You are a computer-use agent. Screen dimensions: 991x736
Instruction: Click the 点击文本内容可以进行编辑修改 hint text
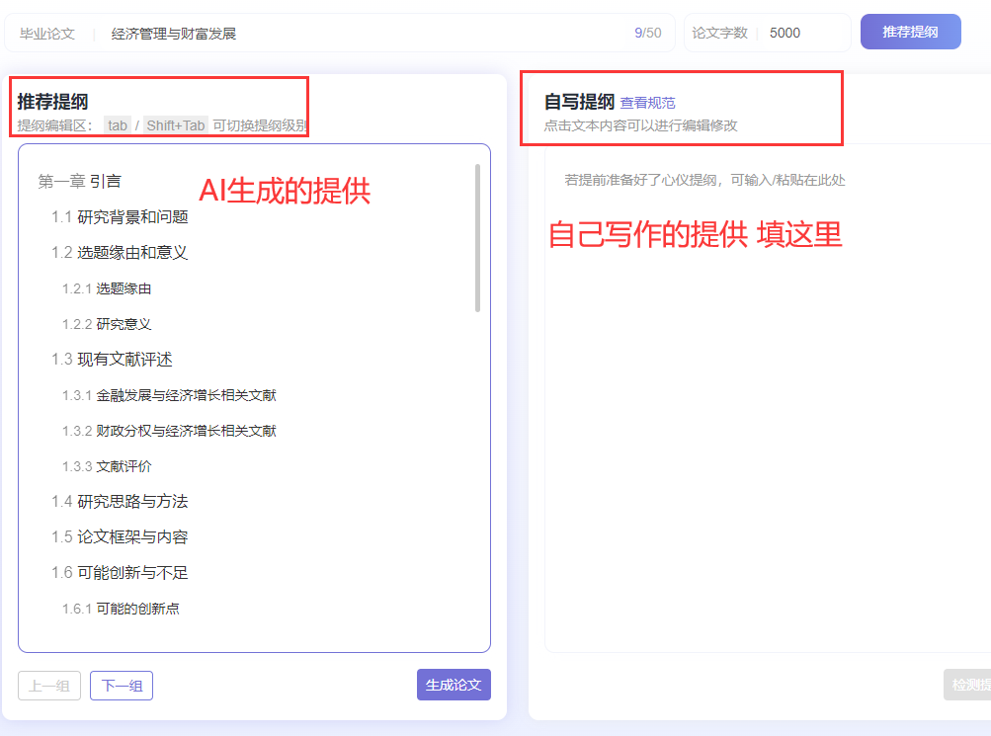[x=641, y=125]
